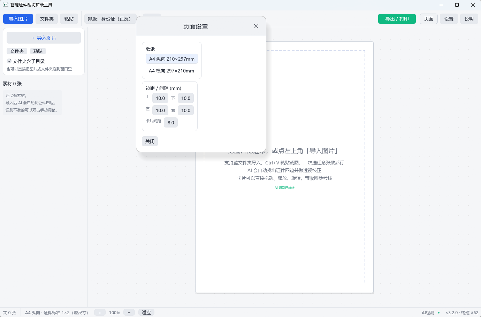The image size is (481, 317).
Task: Click 素材 0 张 heading
Action: pos(12,84)
